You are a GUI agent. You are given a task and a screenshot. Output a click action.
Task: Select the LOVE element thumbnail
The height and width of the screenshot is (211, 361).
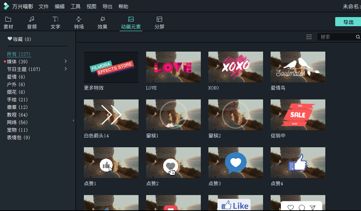[x=173, y=67]
